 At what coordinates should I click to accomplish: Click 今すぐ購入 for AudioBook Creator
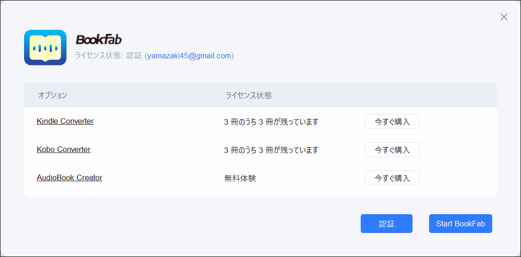tap(392, 178)
